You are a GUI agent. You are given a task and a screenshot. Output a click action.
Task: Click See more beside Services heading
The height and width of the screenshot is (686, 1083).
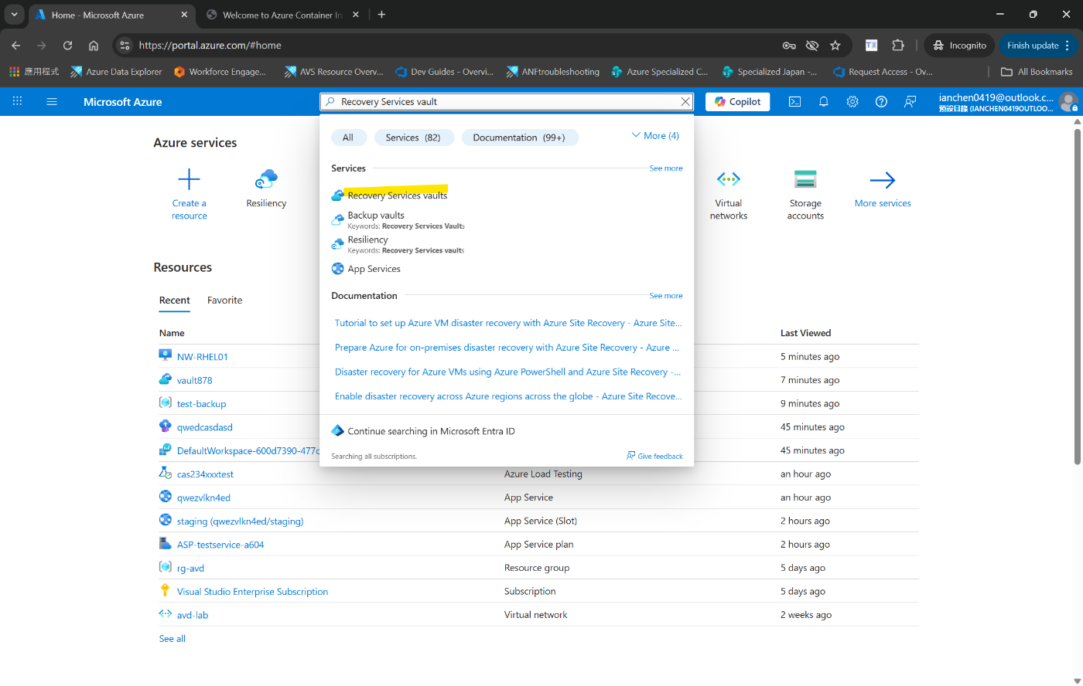666,168
